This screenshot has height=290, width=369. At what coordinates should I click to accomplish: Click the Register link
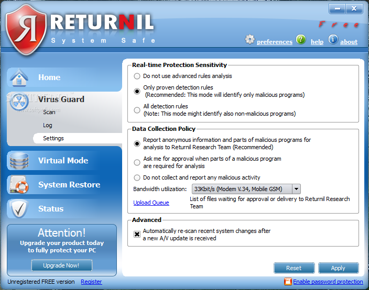click(x=91, y=282)
